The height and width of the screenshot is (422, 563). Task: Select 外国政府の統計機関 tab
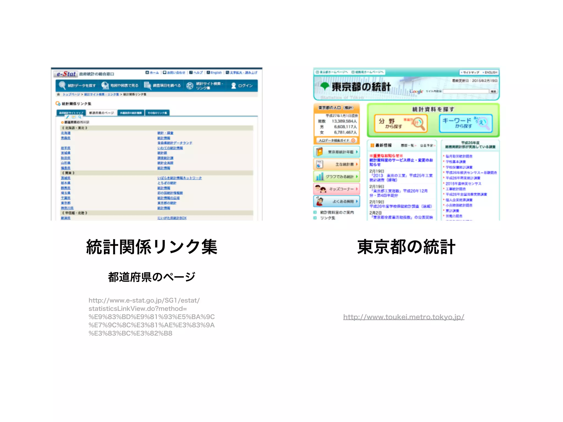(x=131, y=113)
